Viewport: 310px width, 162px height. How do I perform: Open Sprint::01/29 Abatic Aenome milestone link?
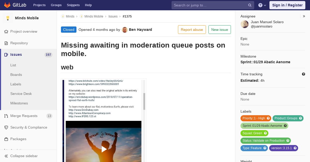[x=265, y=62]
